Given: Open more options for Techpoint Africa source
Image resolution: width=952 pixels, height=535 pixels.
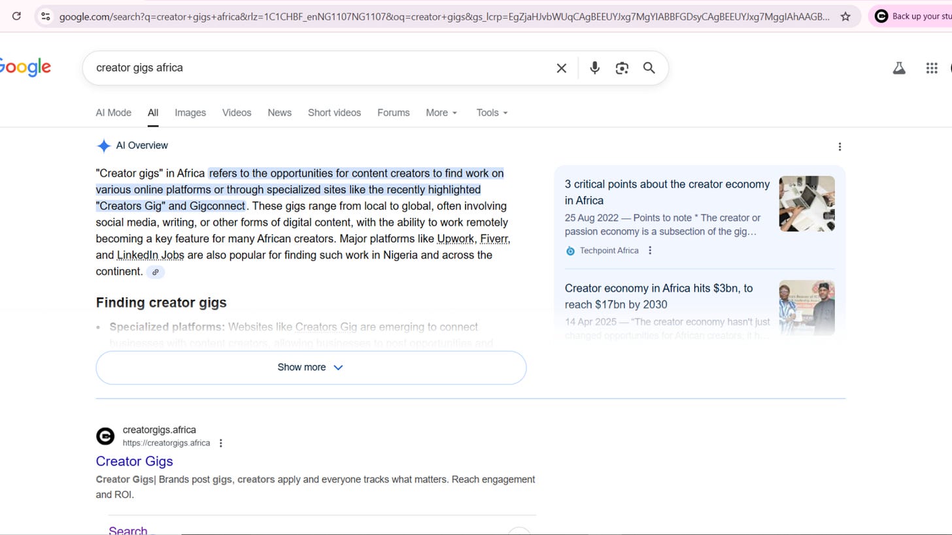Looking at the screenshot, I should coord(649,250).
